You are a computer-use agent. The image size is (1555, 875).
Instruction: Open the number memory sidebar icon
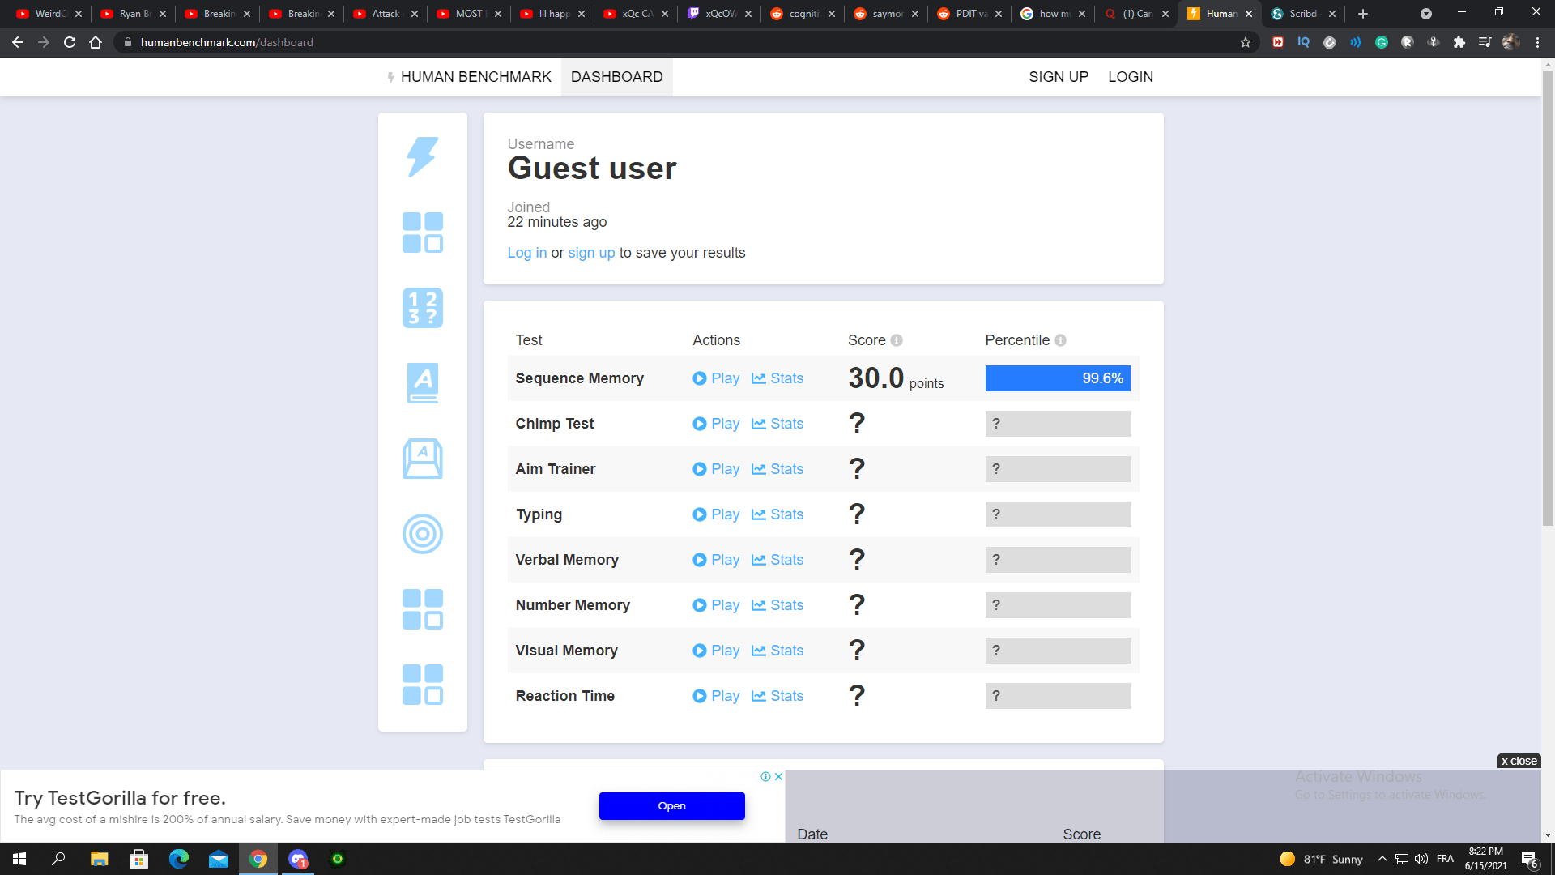(x=422, y=308)
